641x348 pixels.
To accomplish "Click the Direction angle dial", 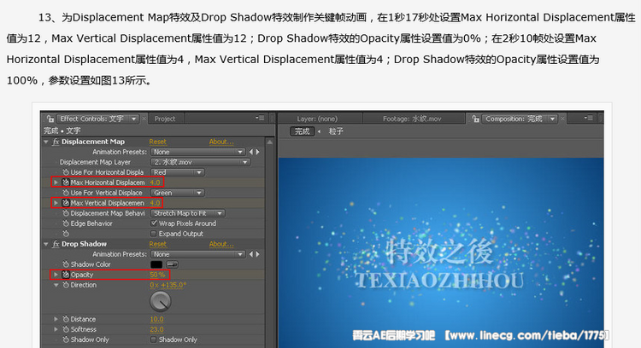I will pyautogui.click(x=161, y=301).
